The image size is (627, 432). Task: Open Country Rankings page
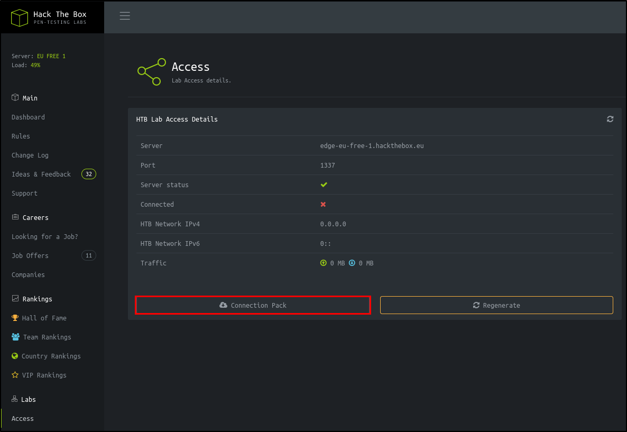point(51,356)
